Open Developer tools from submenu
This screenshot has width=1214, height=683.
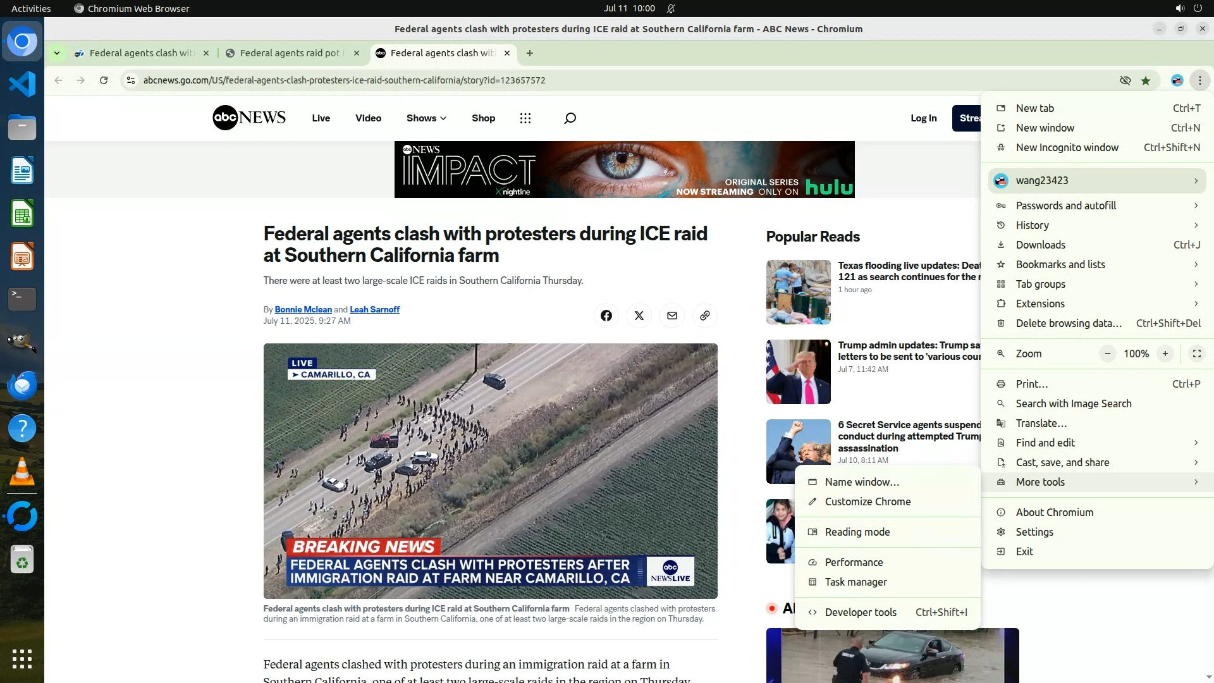(860, 612)
